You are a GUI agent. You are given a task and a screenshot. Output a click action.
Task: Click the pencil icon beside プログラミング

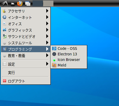[x=4, y=49]
